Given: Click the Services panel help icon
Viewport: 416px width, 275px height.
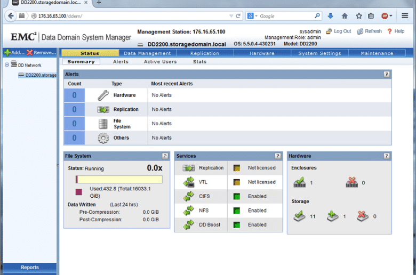Looking at the screenshot, I should point(278,156).
